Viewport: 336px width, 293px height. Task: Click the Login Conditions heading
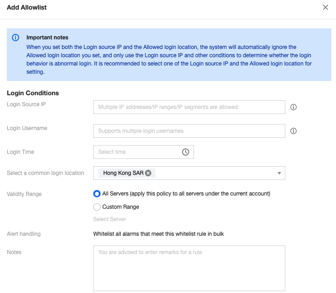33,93
